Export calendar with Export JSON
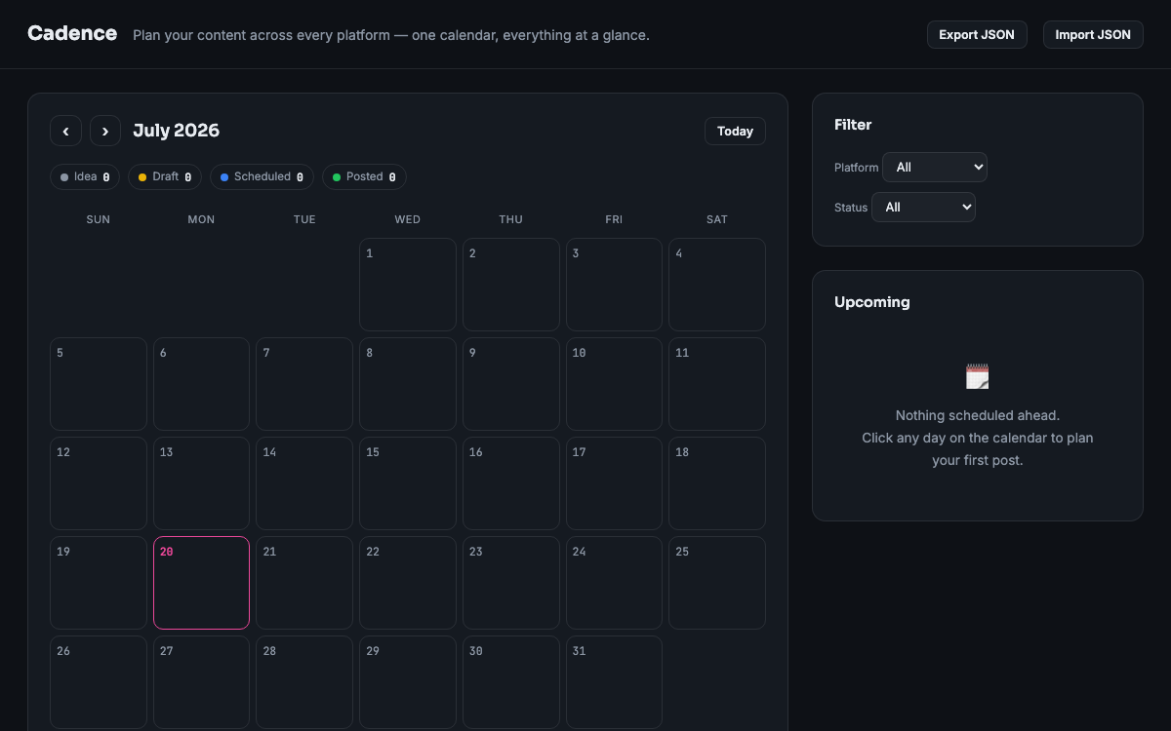This screenshot has height=731, width=1171. pyautogui.click(x=977, y=34)
